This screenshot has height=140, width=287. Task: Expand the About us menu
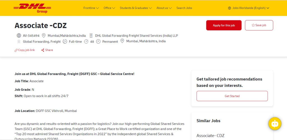(x=164, y=8)
